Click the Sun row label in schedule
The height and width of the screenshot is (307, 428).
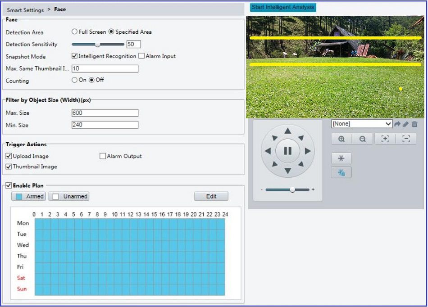[x=22, y=289]
